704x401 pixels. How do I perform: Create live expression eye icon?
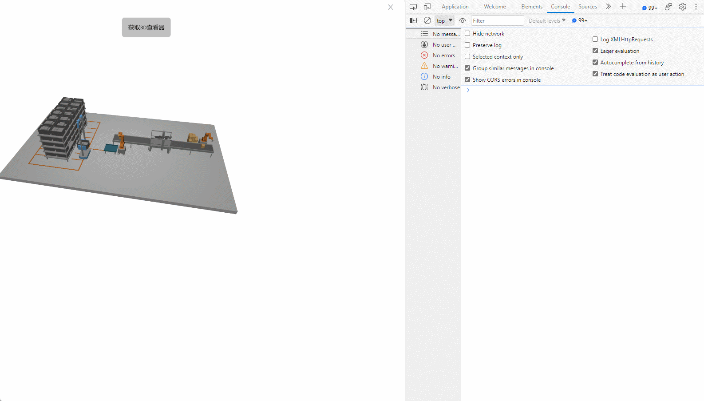click(463, 20)
